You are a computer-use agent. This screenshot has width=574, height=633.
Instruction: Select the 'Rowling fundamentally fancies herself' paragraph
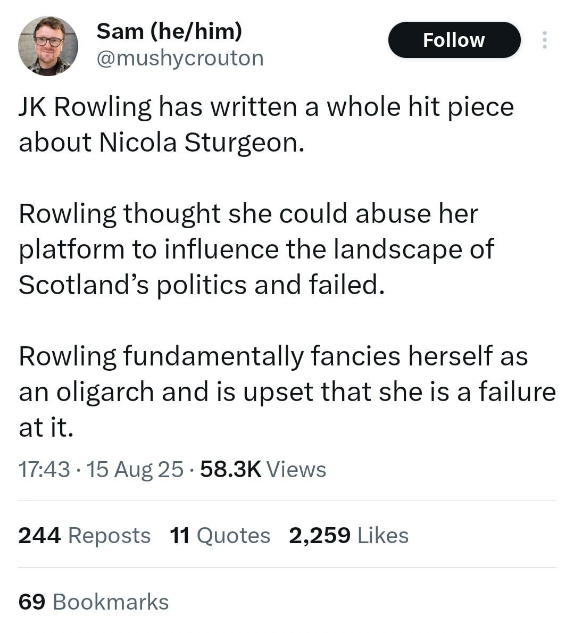point(287,392)
